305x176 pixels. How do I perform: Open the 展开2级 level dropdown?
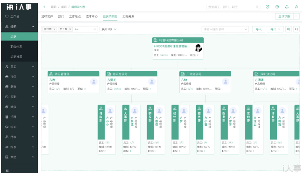(109, 29)
